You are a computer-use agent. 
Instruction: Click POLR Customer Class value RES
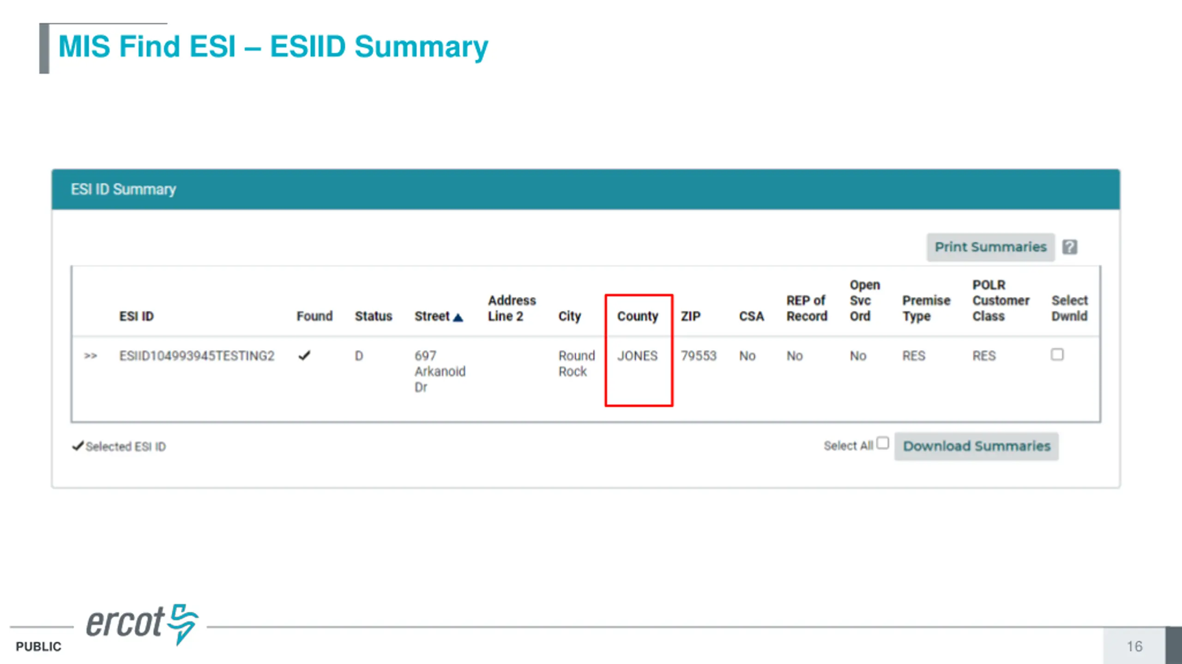(984, 356)
